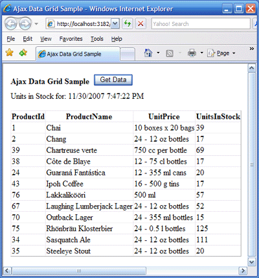
Task: Click the UnitsInStock column header
Action: pos(218,116)
